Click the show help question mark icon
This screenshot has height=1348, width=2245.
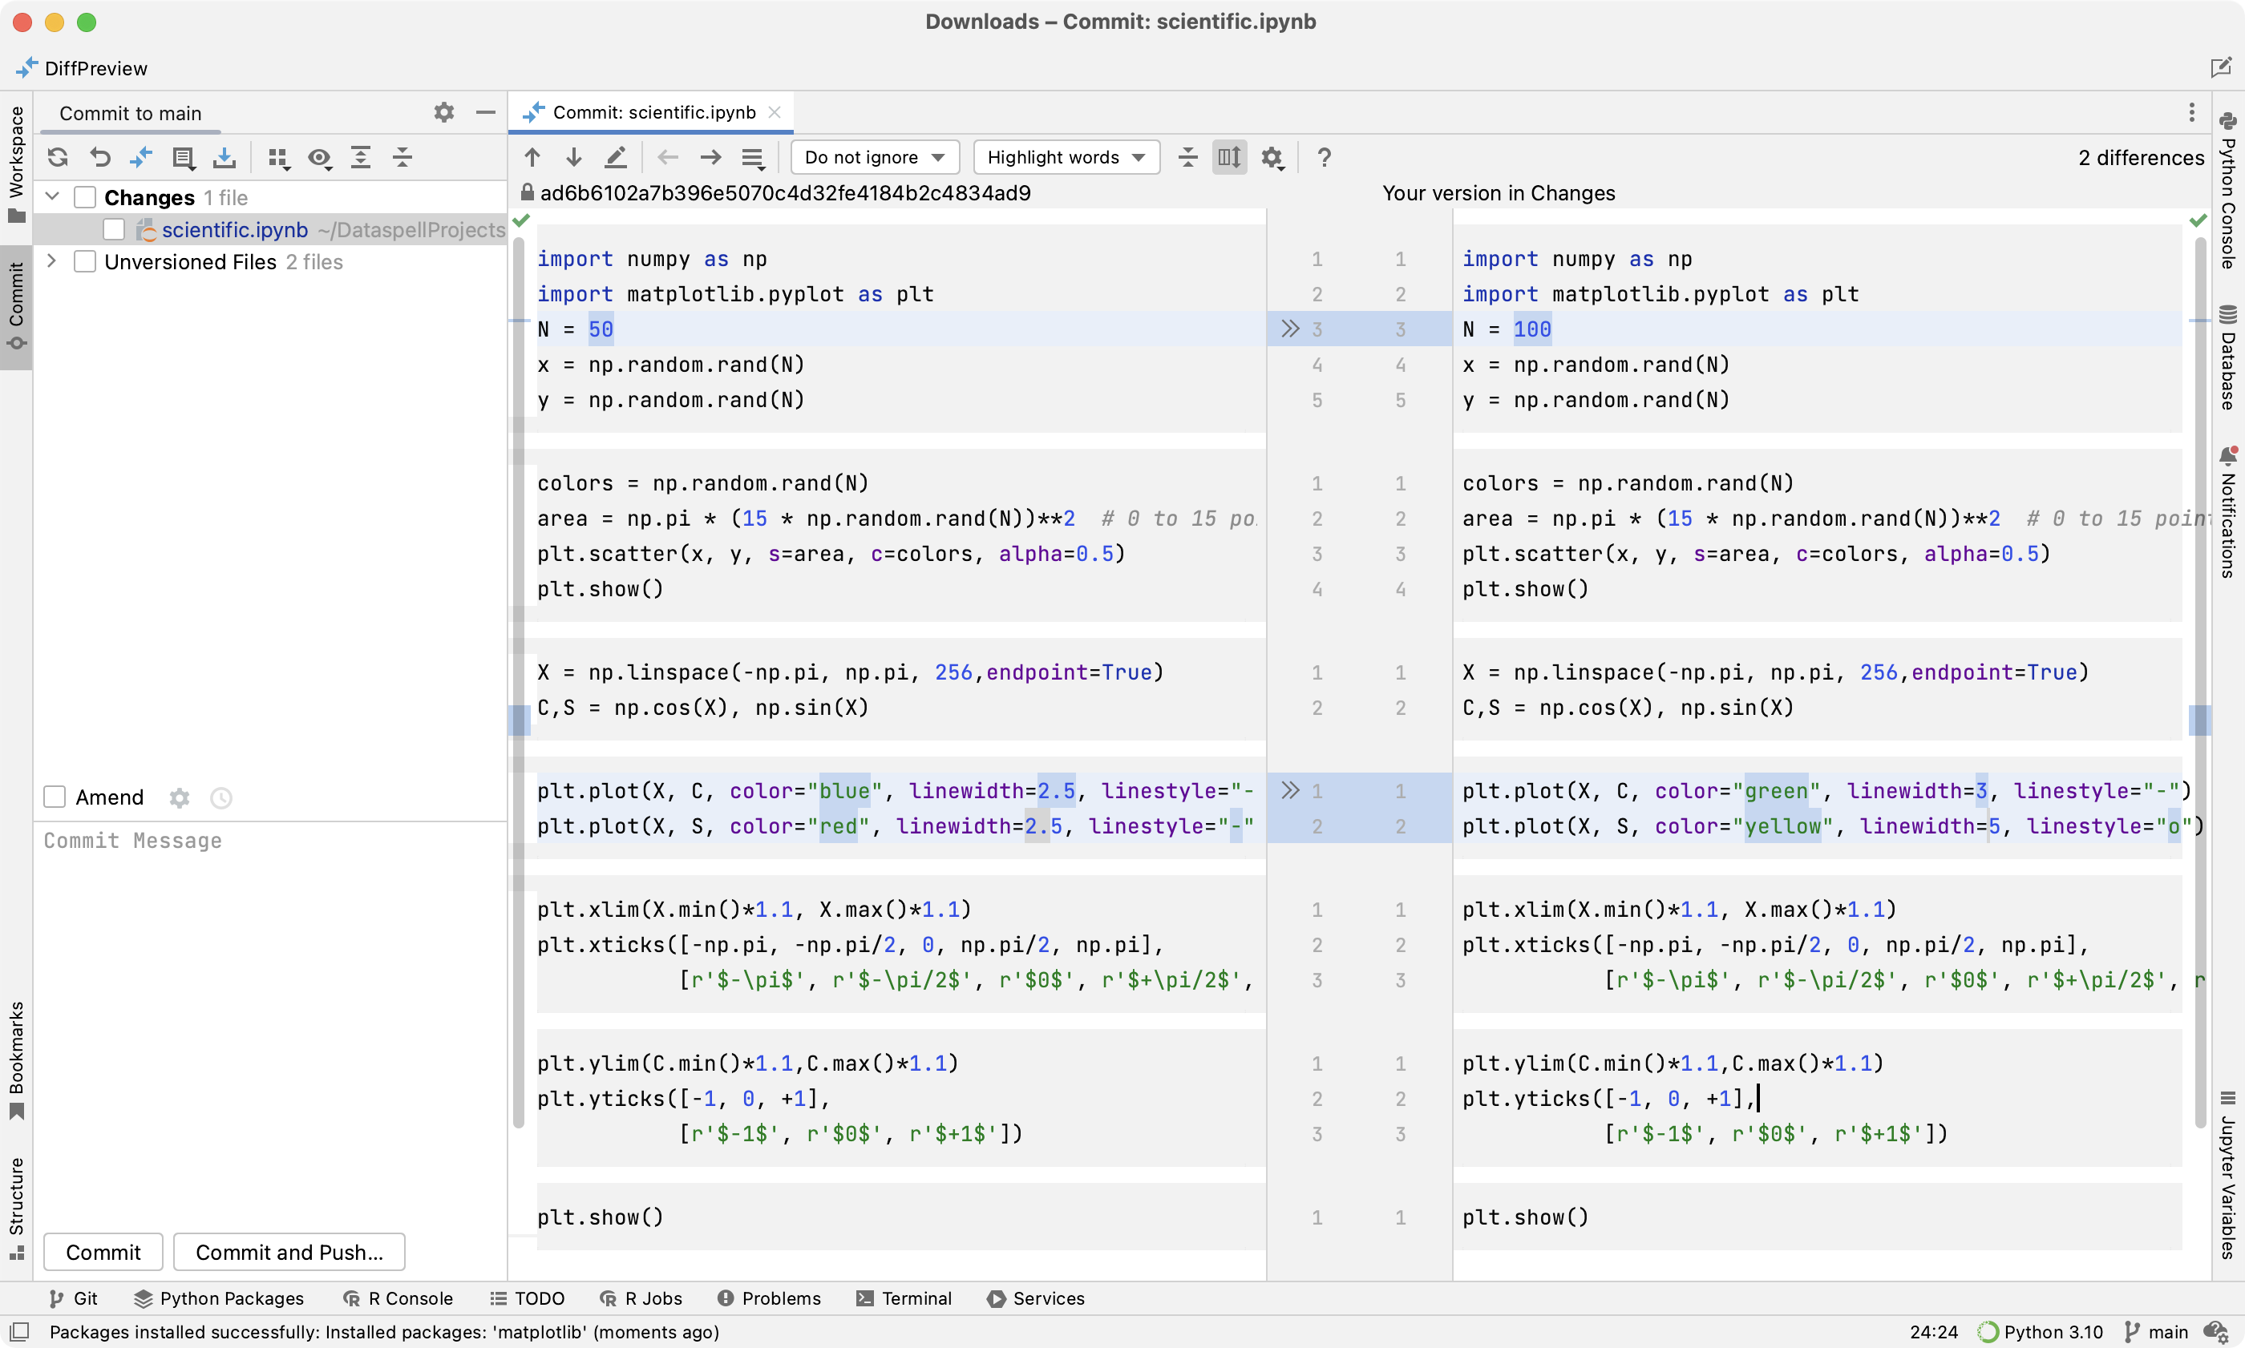[1325, 157]
